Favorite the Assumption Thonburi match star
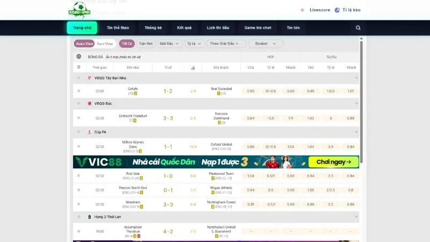Viewport: 430px width, 242px height. click(78, 231)
